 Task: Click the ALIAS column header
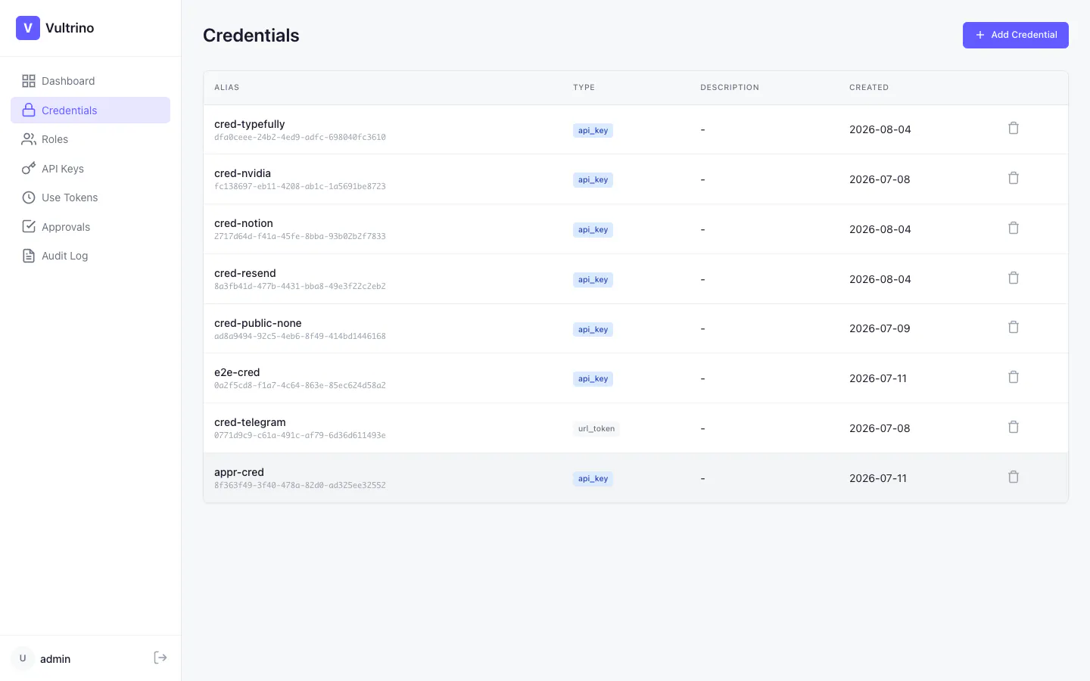[x=227, y=88]
